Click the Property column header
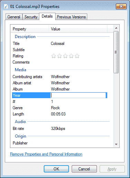This screenshot has width=130, height=178. pos(30,29)
